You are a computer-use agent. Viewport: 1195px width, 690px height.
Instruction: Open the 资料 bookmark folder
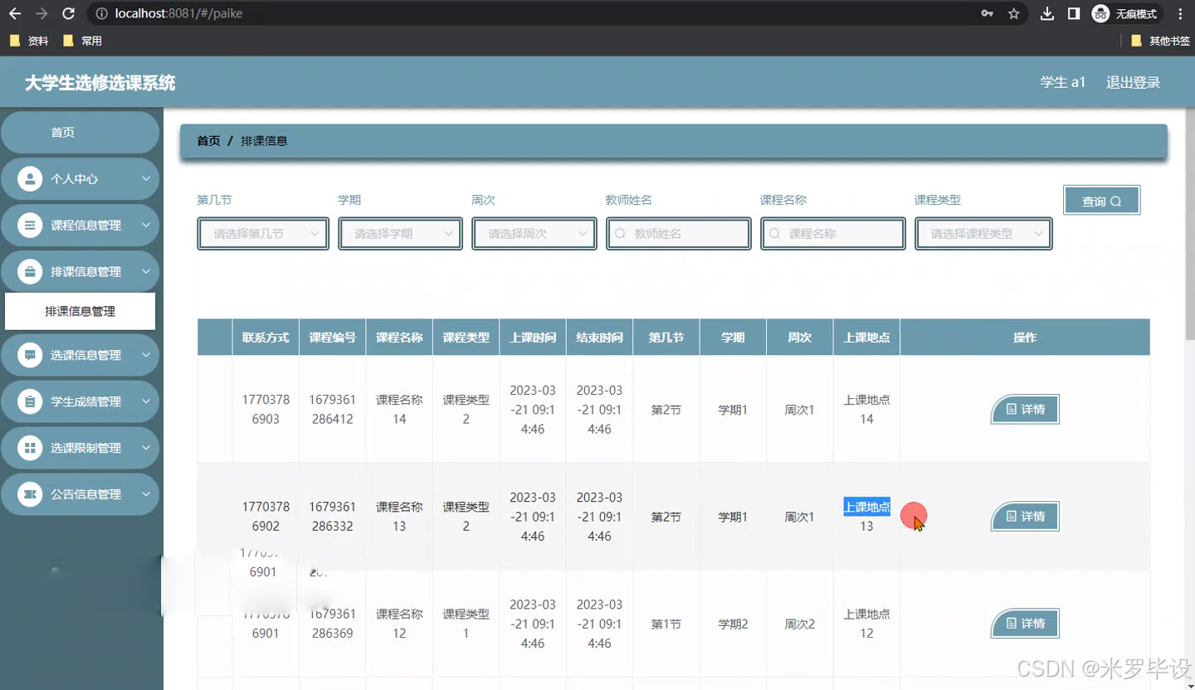click(x=29, y=41)
